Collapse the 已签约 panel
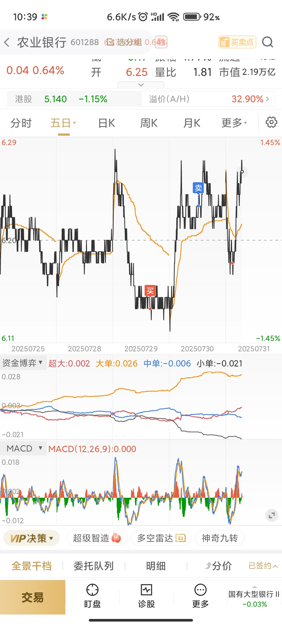The width and height of the screenshot is (282, 626). [x=263, y=566]
